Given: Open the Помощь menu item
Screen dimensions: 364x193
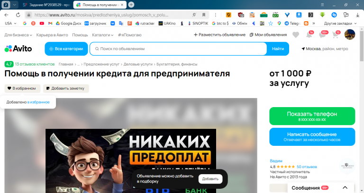Looking at the screenshot, I should click(x=80, y=35).
